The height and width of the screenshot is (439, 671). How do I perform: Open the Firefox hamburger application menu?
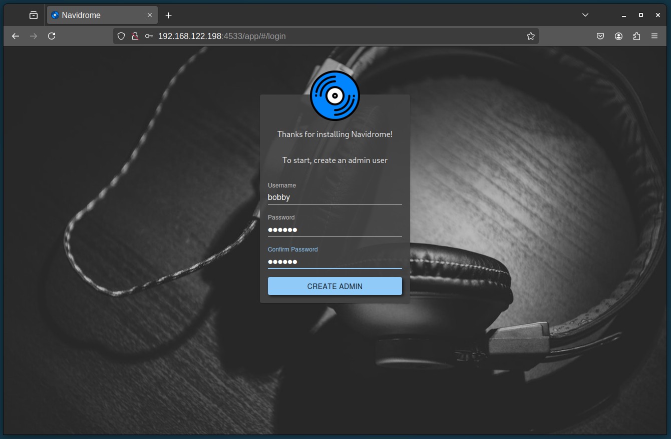tap(654, 36)
